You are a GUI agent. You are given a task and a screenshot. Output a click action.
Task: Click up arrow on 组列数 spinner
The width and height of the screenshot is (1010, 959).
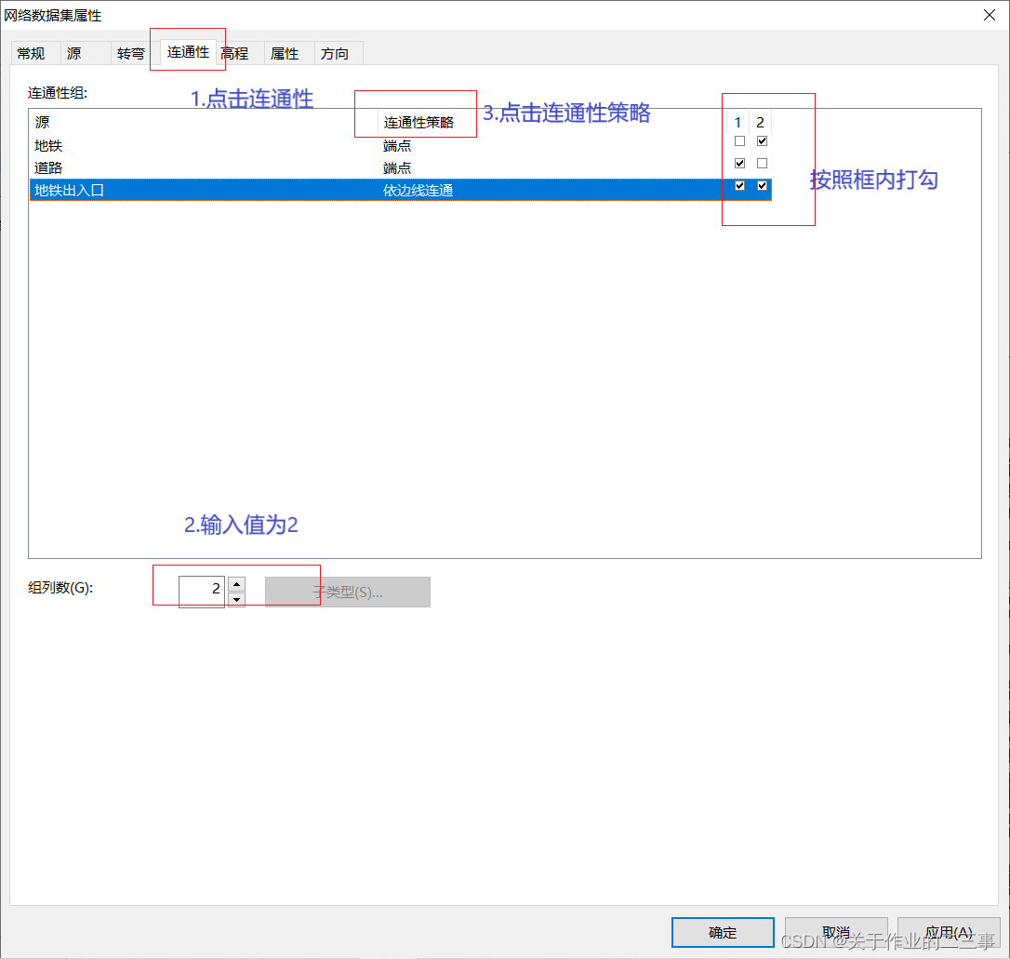(x=236, y=584)
